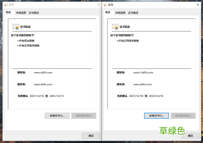203x143 pixels.
Task: Switch to 详细信息 tab in left window
Action: pyautogui.click(x=21, y=13)
